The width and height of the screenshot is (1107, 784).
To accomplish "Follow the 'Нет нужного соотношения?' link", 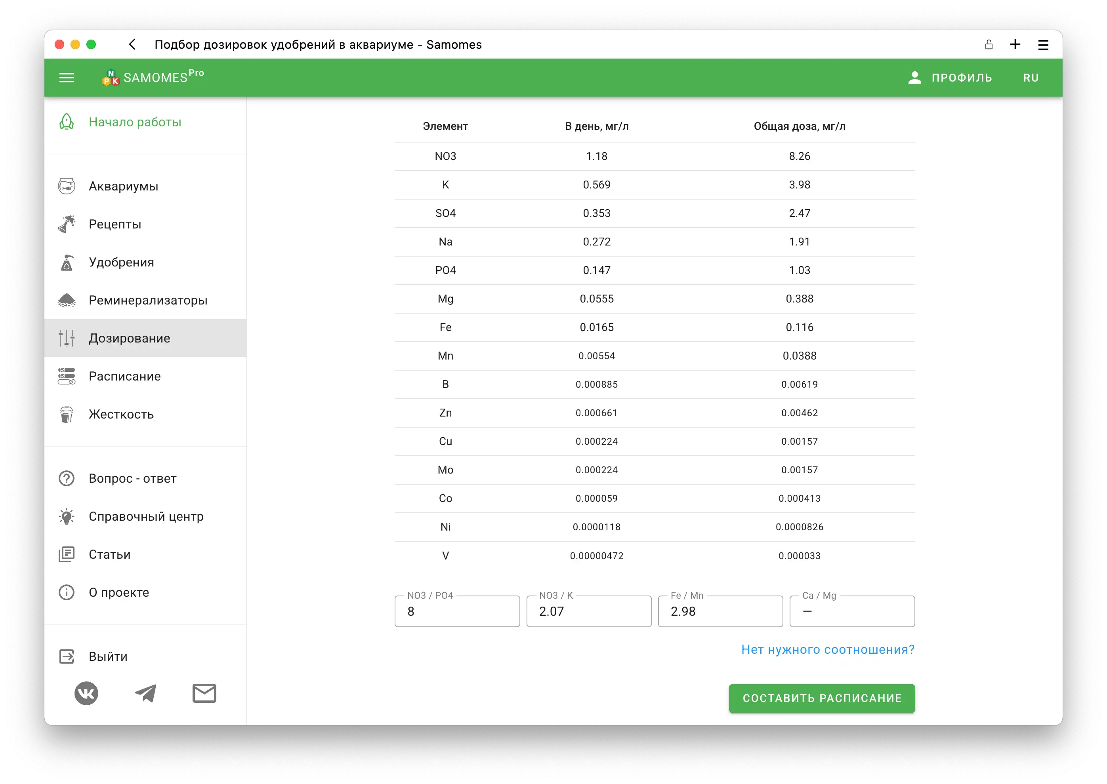I will [x=827, y=649].
